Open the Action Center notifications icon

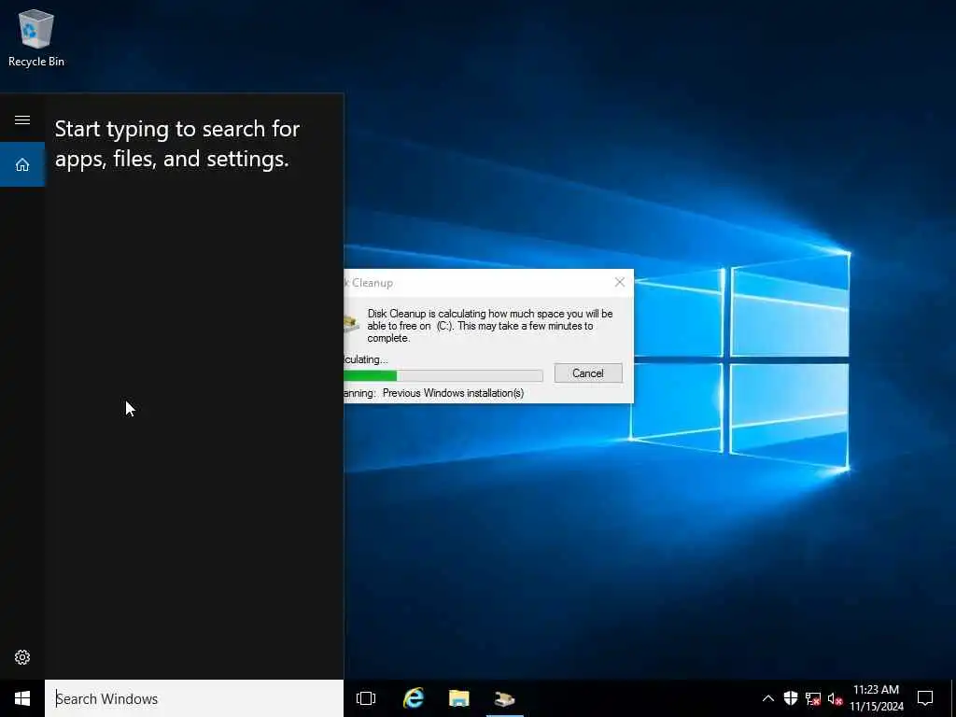click(x=925, y=698)
